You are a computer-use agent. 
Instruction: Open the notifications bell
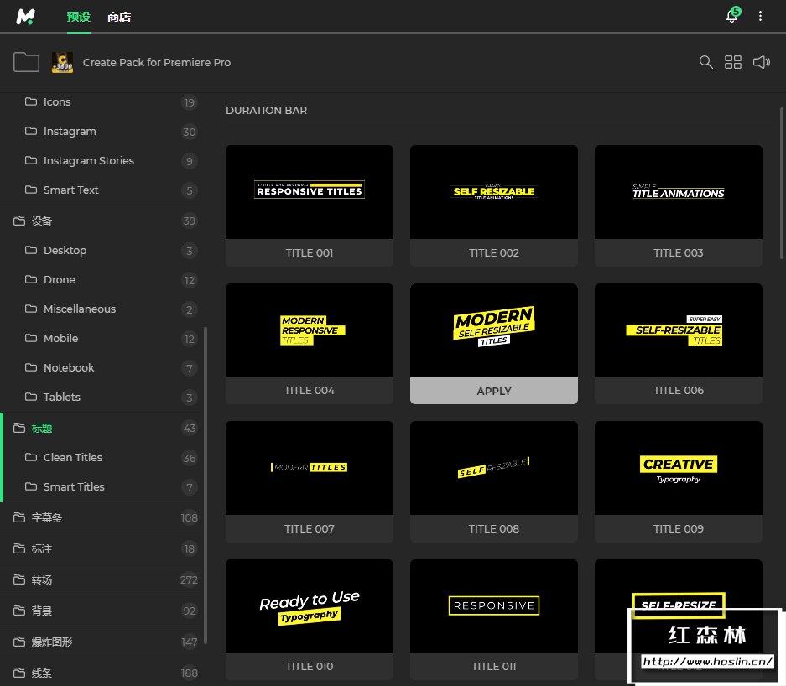tap(732, 16)
